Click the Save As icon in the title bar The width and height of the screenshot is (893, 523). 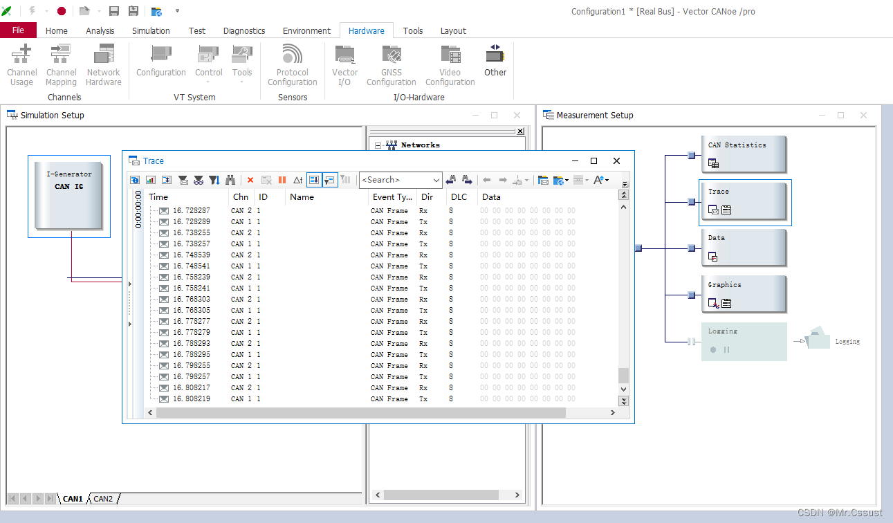click(x=134, y=11)
